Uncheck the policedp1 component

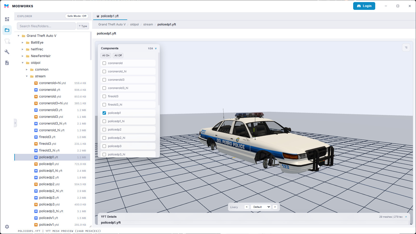tap(104, 113)
